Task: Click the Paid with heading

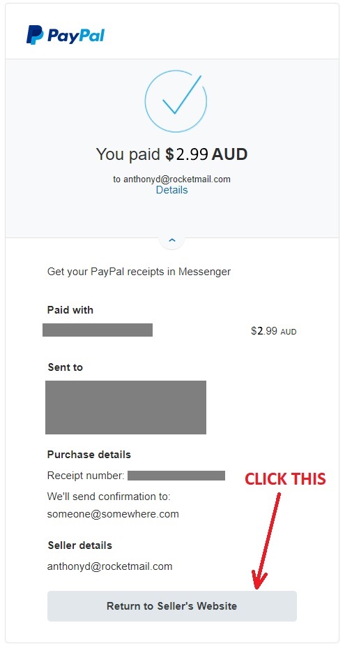Action: point(70,310)
